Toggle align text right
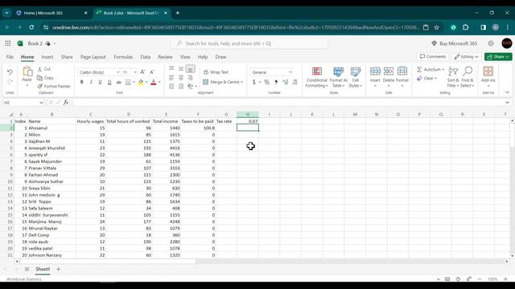This screenshot has width=515, height=289. click(x=190, y=78)
